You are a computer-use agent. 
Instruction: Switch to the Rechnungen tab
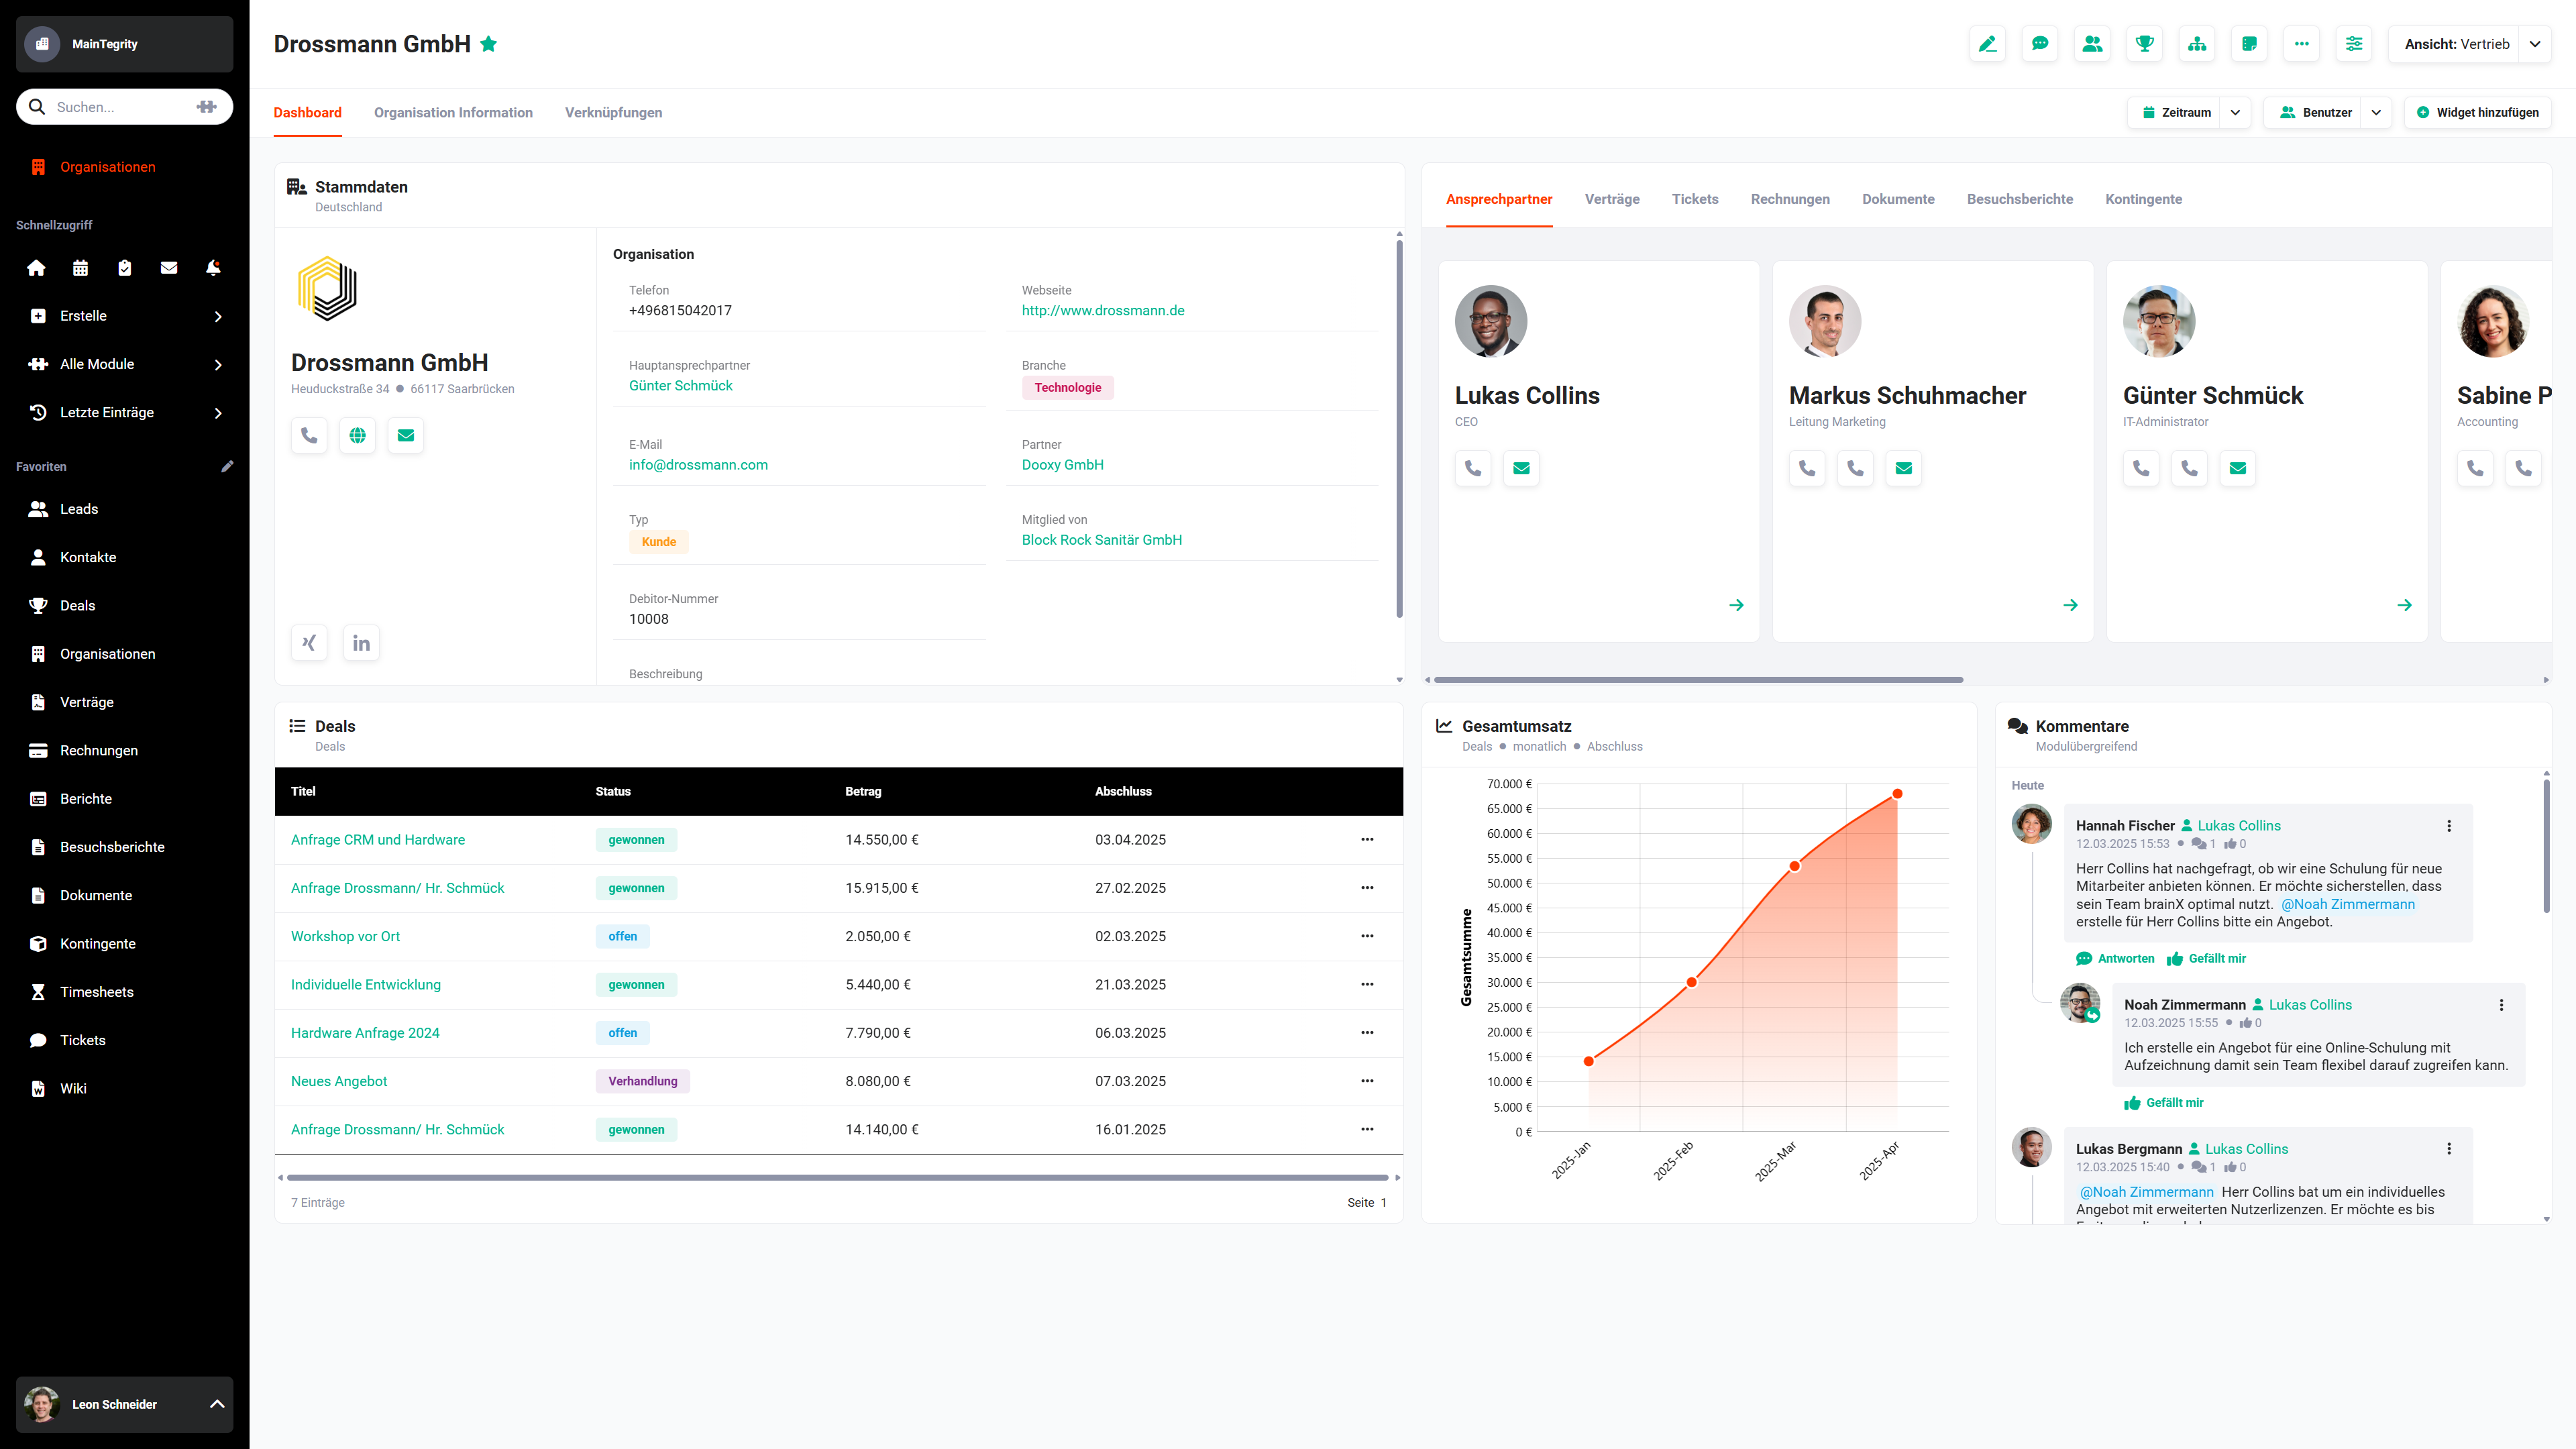click(x=1790, y=199)
